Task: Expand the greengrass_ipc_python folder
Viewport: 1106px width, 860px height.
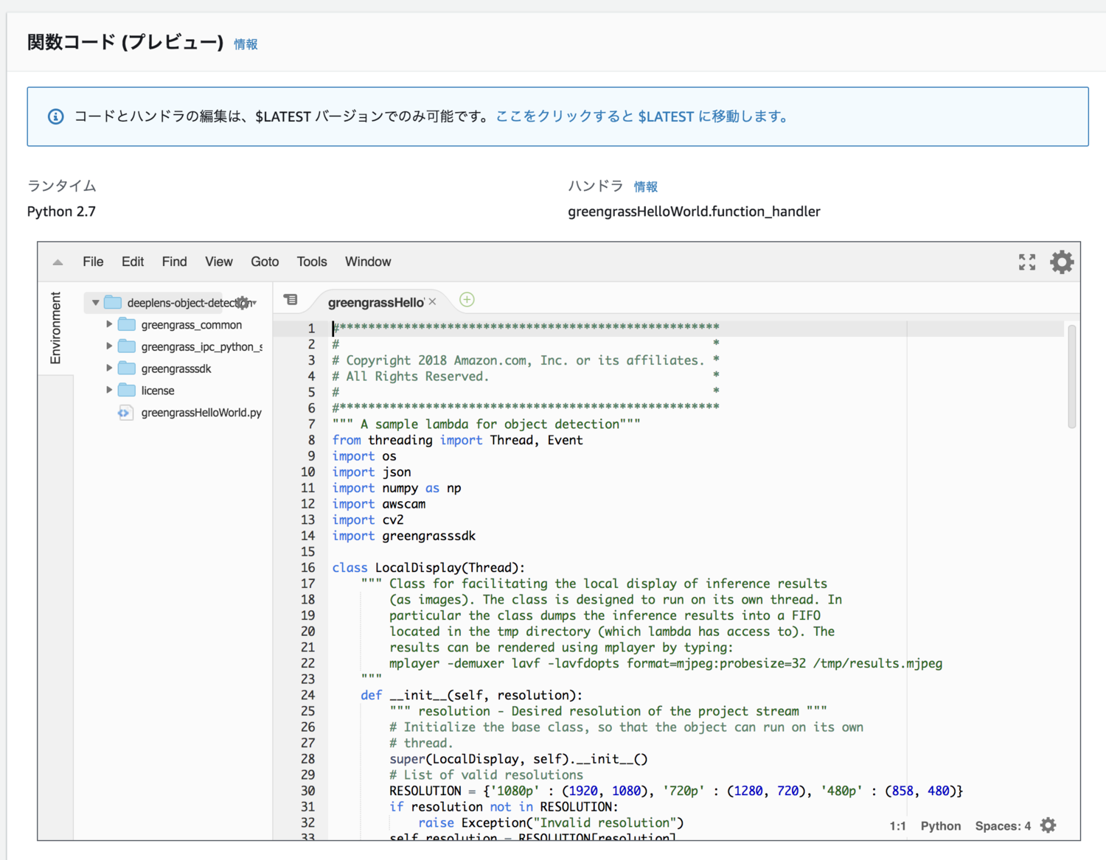Action: click(109, 346)
